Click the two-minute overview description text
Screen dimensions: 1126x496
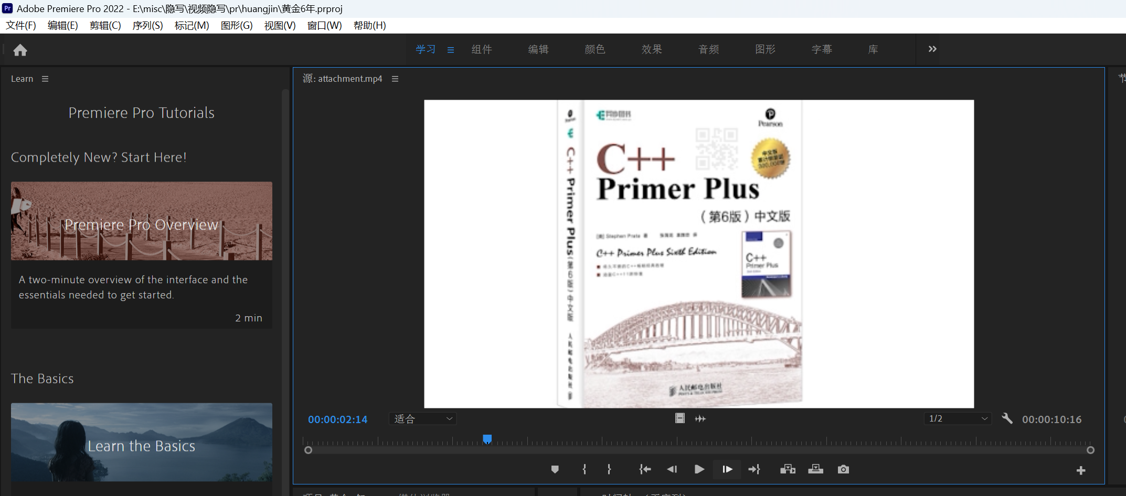[x=133, y=287]
